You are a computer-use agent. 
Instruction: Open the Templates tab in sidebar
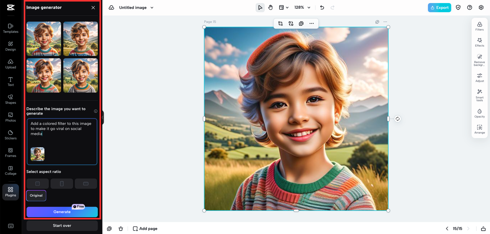[x=11, y=28]
